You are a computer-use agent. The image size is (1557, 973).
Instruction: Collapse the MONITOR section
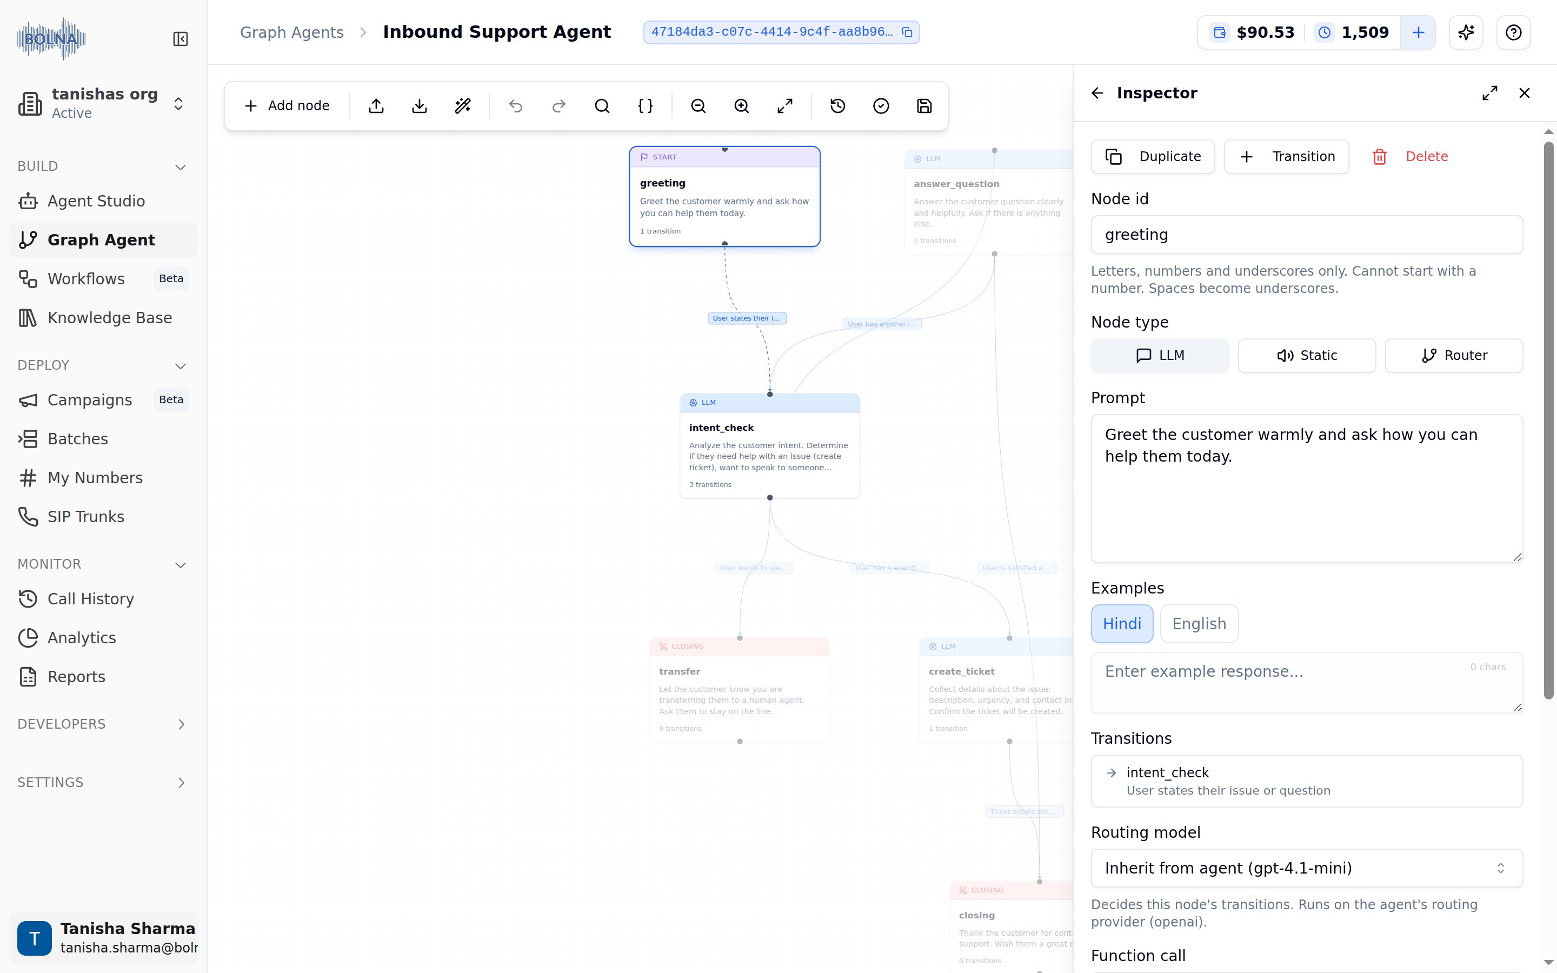click(x=103, y=564)
